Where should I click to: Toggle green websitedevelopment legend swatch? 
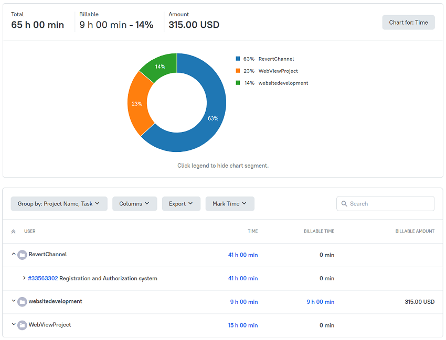(x=238, y=83)
